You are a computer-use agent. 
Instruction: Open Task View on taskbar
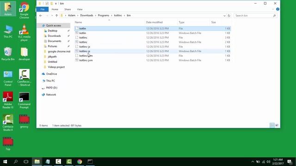(x=26, y=161)
